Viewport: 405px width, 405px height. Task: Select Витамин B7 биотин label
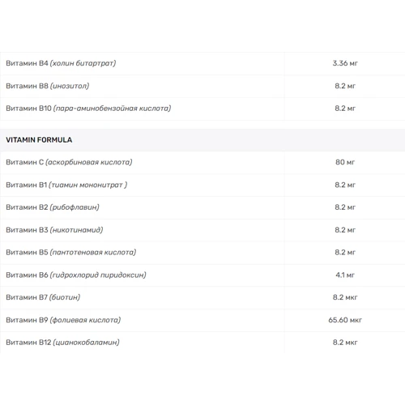coord(43,297)
